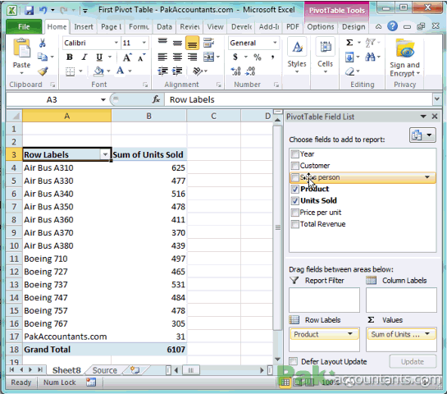447x394 pixels.
Task: Check the Price per unit checkbox
Action: (x=294, y=213)
